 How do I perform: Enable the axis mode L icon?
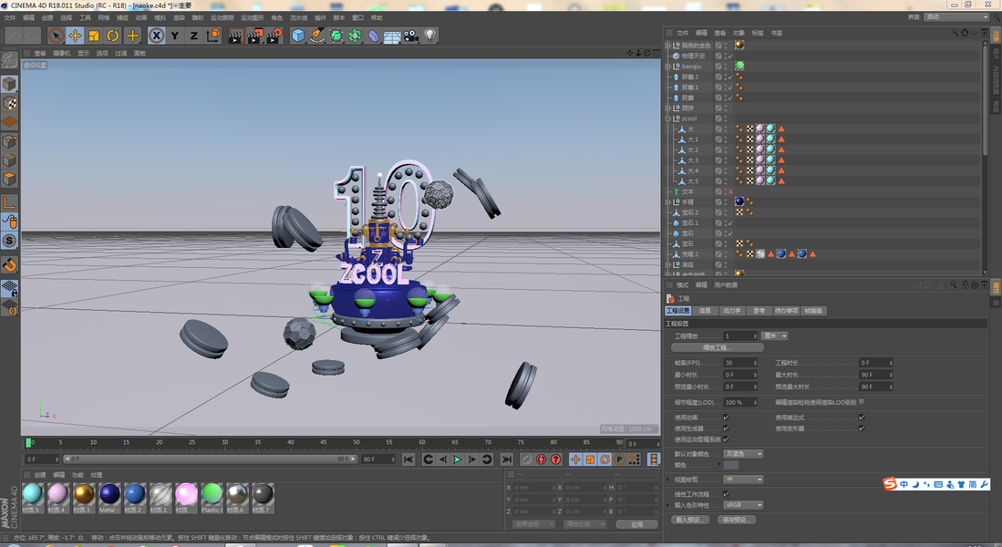tap(10, 203)
